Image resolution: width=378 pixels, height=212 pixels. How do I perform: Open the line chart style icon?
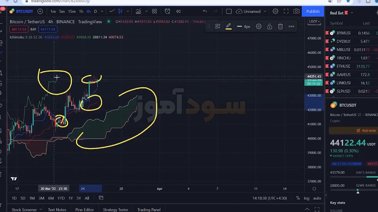(112, 11)
